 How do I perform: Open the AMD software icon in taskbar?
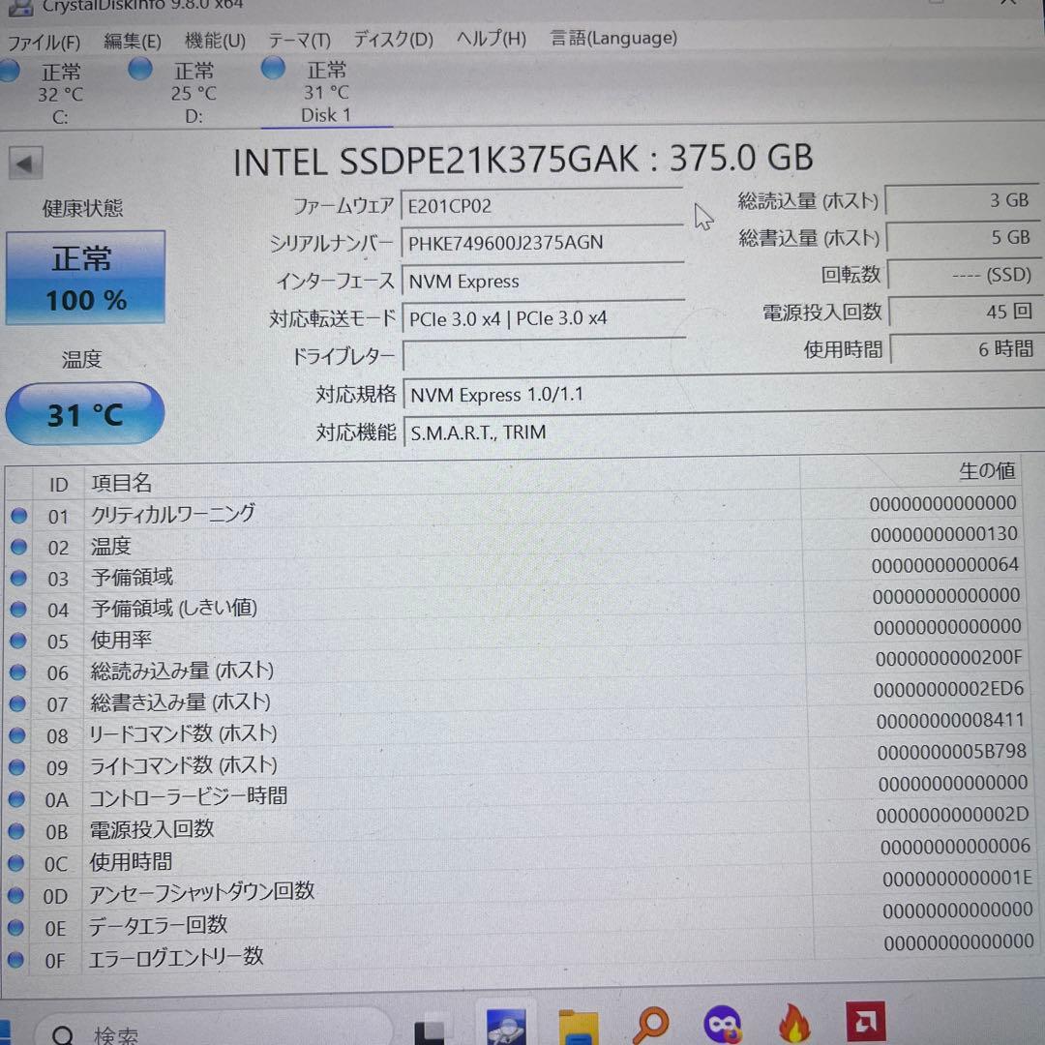pos(866,1021)
